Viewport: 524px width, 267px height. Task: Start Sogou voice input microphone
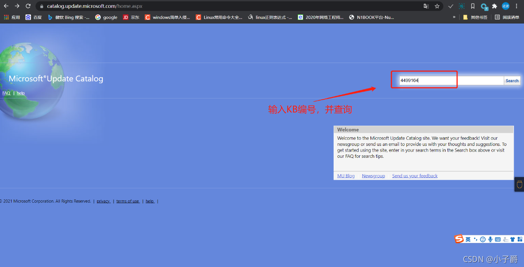[490, 239]
